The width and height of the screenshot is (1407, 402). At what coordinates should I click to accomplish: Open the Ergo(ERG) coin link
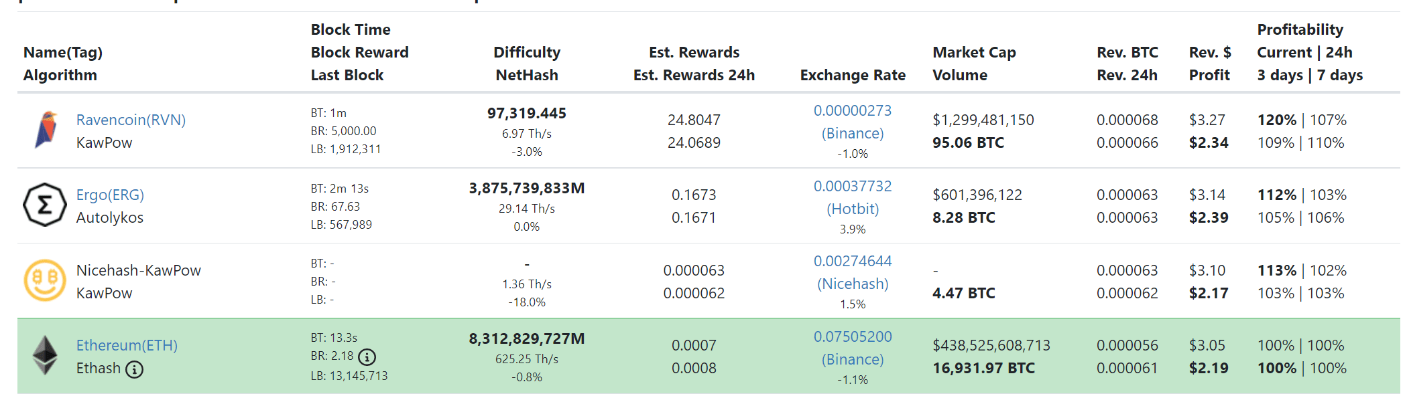(110, 195)
